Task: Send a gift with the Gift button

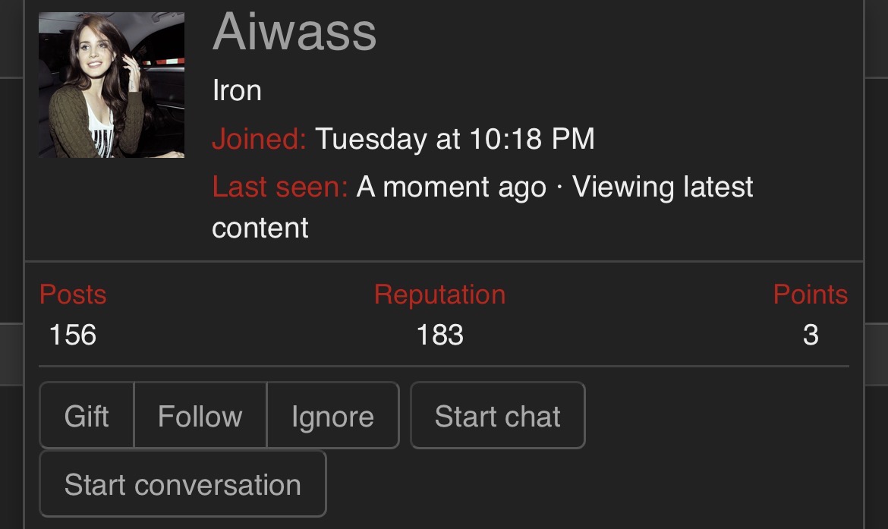Action: tap(87, 416)
